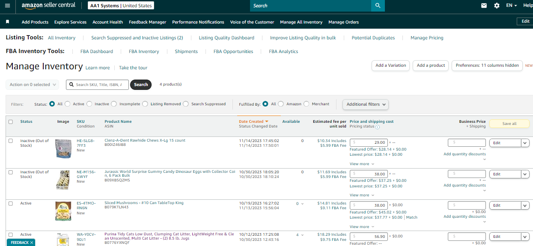This screenshot has width=533, height=246.
Task: Open Explore Services menu item
Action: pos(70,22)
